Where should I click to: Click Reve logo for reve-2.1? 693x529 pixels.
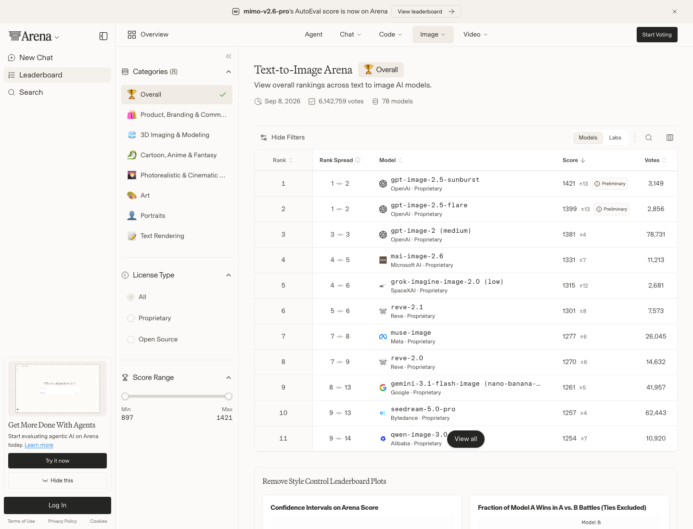click(x=383, y=311)
